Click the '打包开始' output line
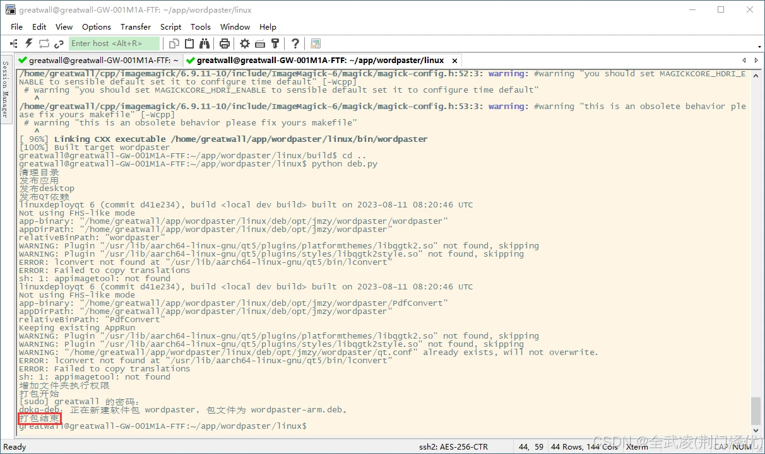765x454 pixels. tap(39, 393)
